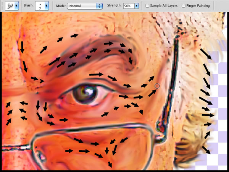
Task: Click the Brush: label
Action: click(x=29, y=5)
